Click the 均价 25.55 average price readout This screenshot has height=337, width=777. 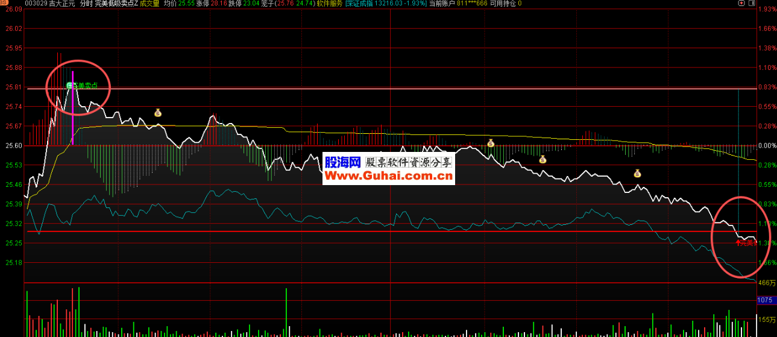pos(177,4)
